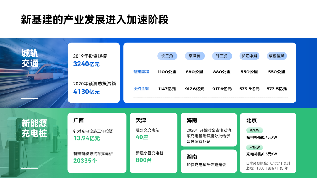The height and width of the screenshot is (178, 317).
Task: Select the 长江中游 pill label
Action: click(249, 56)
